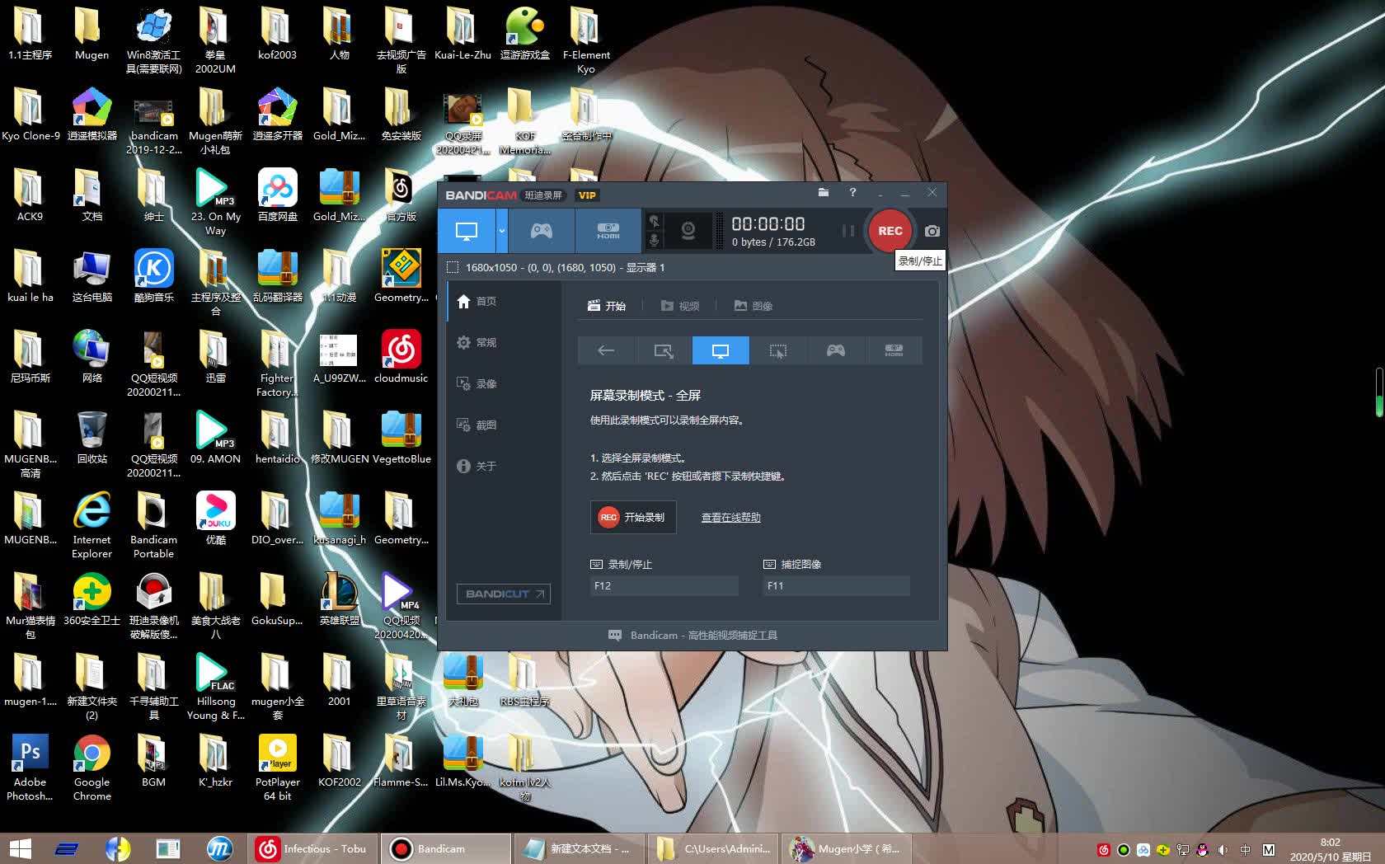
Task: Select the 开始 tab
Action: pyautogui.click(x=607, y=306)
